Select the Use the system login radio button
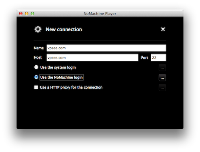200x152 pixels. coord(36,67)
